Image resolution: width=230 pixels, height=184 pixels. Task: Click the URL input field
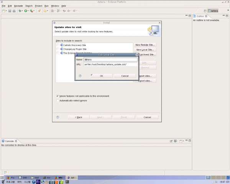click(x=111, y=64)
